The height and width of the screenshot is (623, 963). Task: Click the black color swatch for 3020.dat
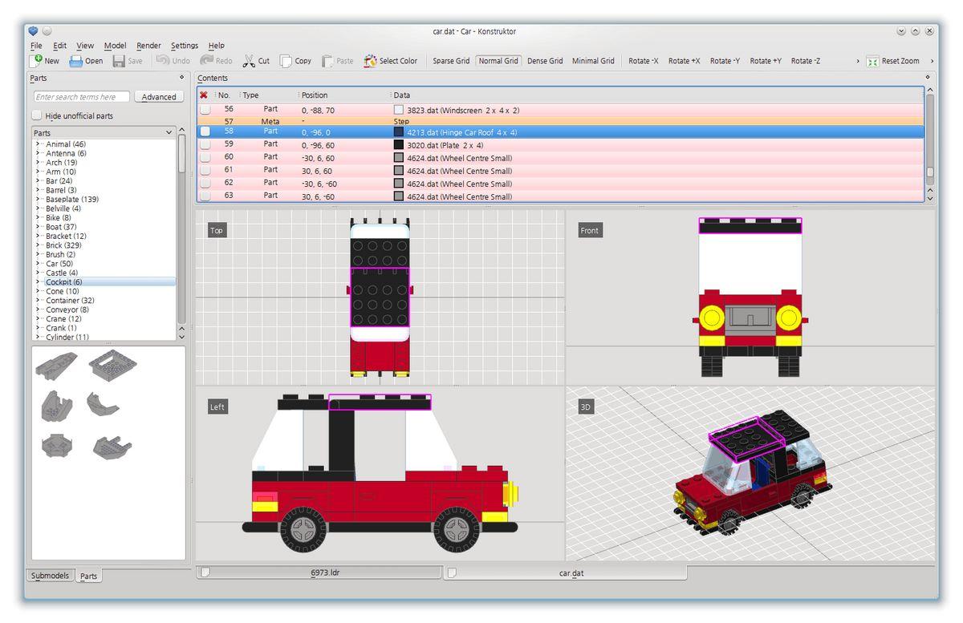399,144
